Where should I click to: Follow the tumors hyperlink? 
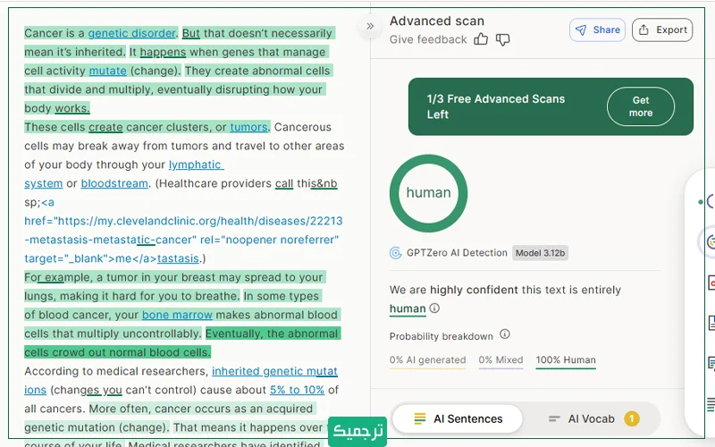(x=248, y=127)
